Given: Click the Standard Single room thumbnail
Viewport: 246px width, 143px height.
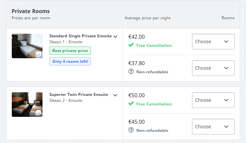Looking at the screenshot, I should coord(27,46).
